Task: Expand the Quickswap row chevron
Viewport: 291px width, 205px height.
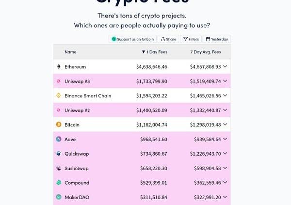Action: tap(225, 154)
